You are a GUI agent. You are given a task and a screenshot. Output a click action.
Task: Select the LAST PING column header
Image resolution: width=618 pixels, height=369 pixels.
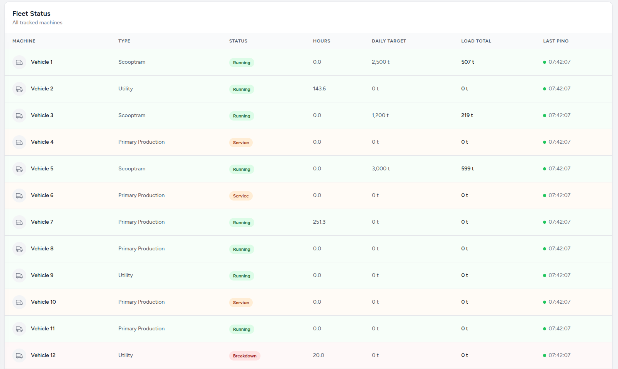coord(556,41)
